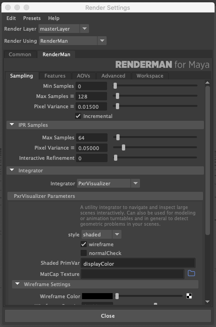This screenshot has height=327, width=216.
Task: Click the Min Samples slider handle
Action: point(115,85)
